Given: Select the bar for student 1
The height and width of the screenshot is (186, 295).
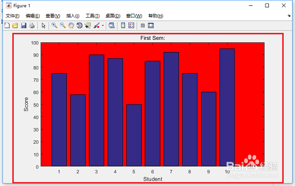Looking at the screenshot, I should 59,120.
